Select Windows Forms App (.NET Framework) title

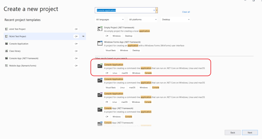tap(122, 42)
